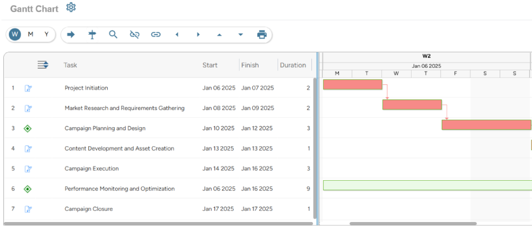Click the splitter between table and chart

pos(317,139)
